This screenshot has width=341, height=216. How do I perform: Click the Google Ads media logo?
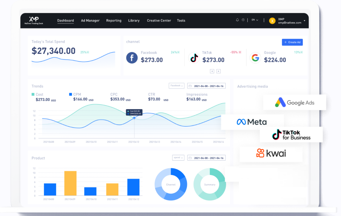(295, 102)
